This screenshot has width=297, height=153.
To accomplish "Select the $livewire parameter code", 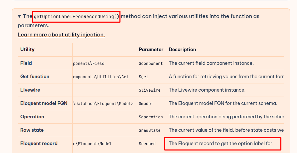I will click(150, 90).
